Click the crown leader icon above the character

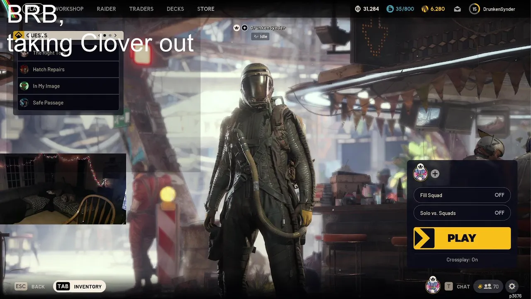coord(236,28)
